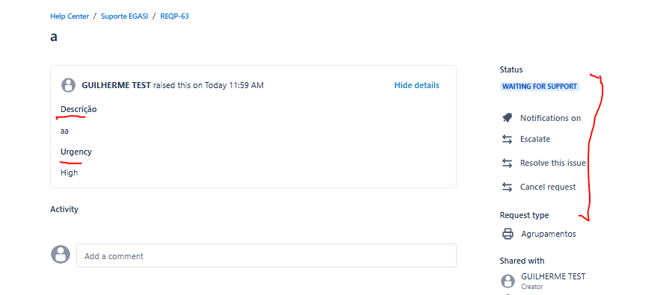This screenshot has width=669, height=295.
Task: Choose Resolve this issue
Action: (553, 164)
